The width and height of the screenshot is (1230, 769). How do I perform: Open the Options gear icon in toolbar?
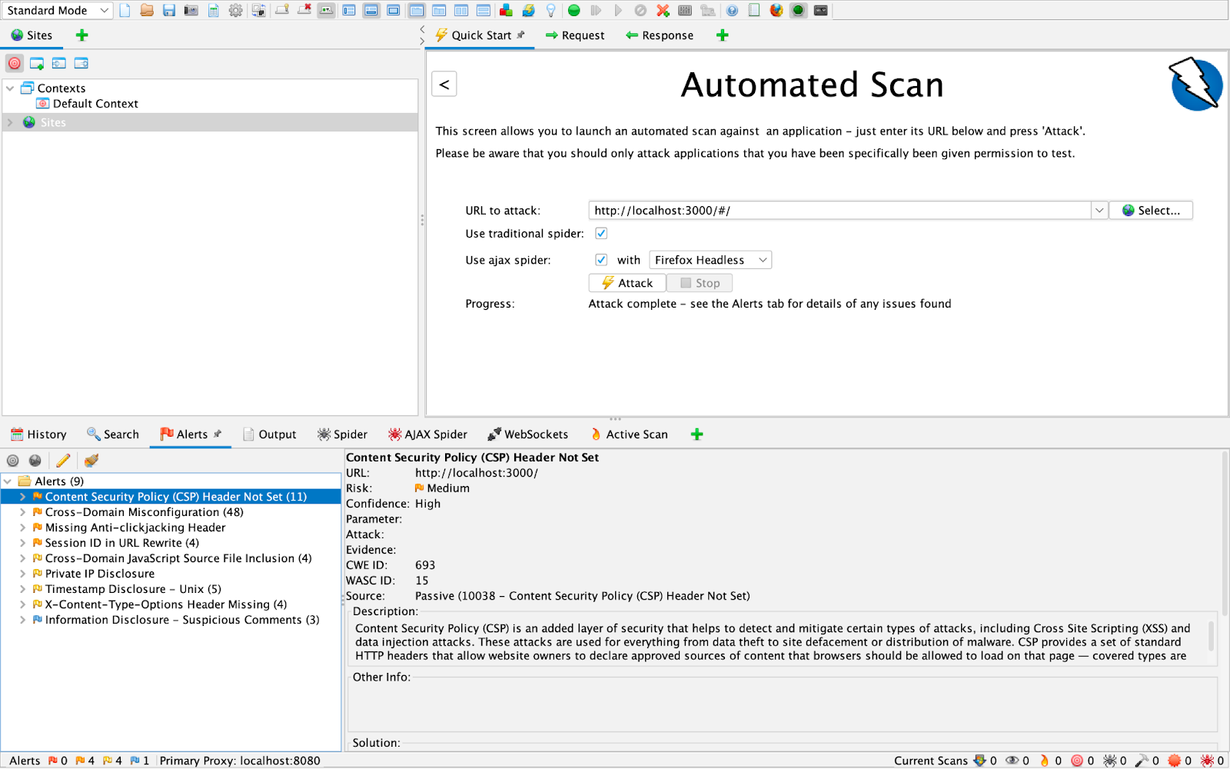tap(236, 11)
